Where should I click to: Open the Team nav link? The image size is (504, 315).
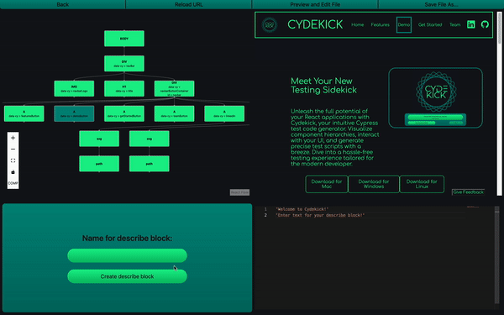(x=454, y=24)
